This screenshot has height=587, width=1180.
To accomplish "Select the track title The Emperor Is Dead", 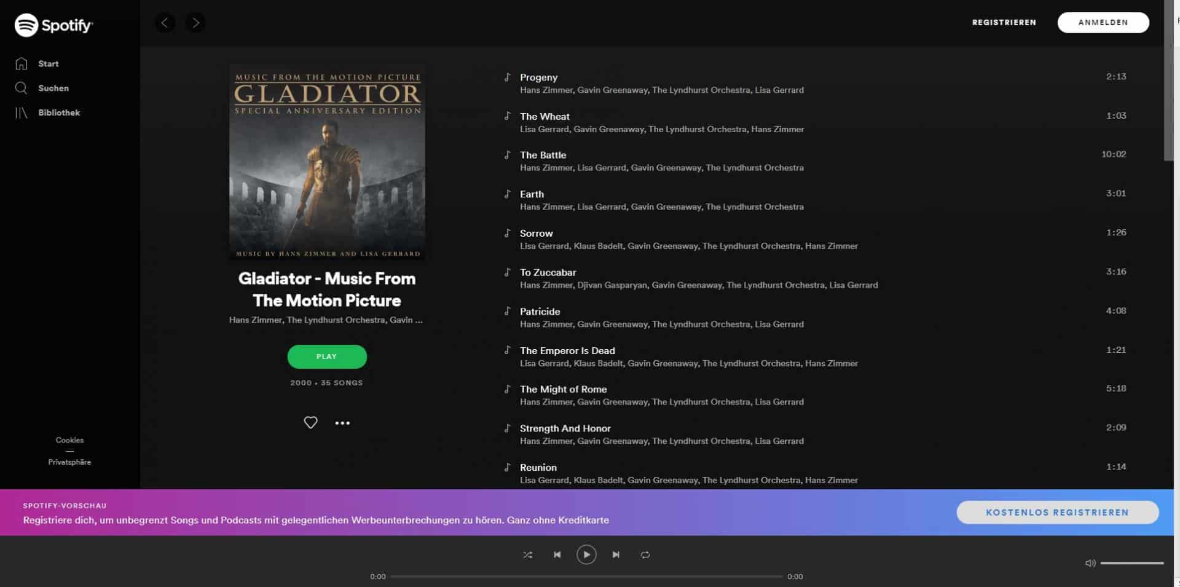I will coord(567,350).
